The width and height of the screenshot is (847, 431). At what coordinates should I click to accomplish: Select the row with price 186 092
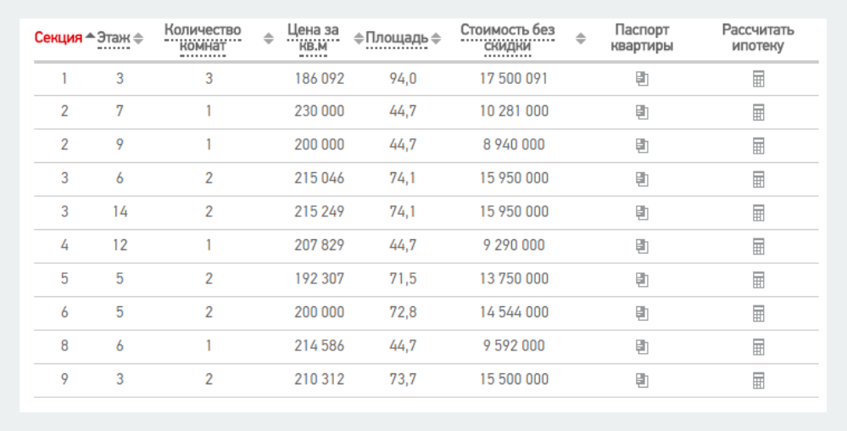426,79
